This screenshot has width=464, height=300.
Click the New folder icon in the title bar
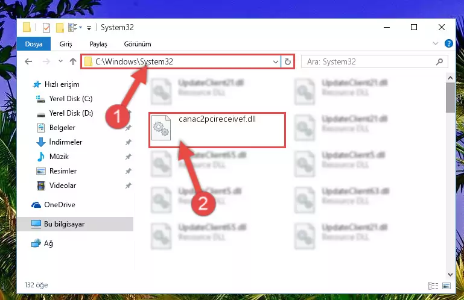click(60, 28)
